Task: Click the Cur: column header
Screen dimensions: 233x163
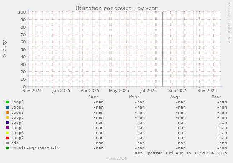Action: [x=93, y=97]
